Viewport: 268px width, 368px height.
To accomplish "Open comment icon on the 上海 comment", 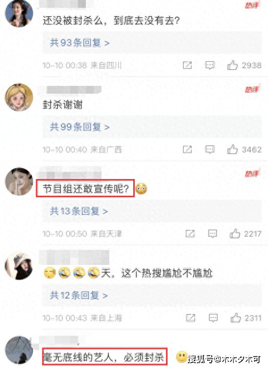I will (213, 318).
